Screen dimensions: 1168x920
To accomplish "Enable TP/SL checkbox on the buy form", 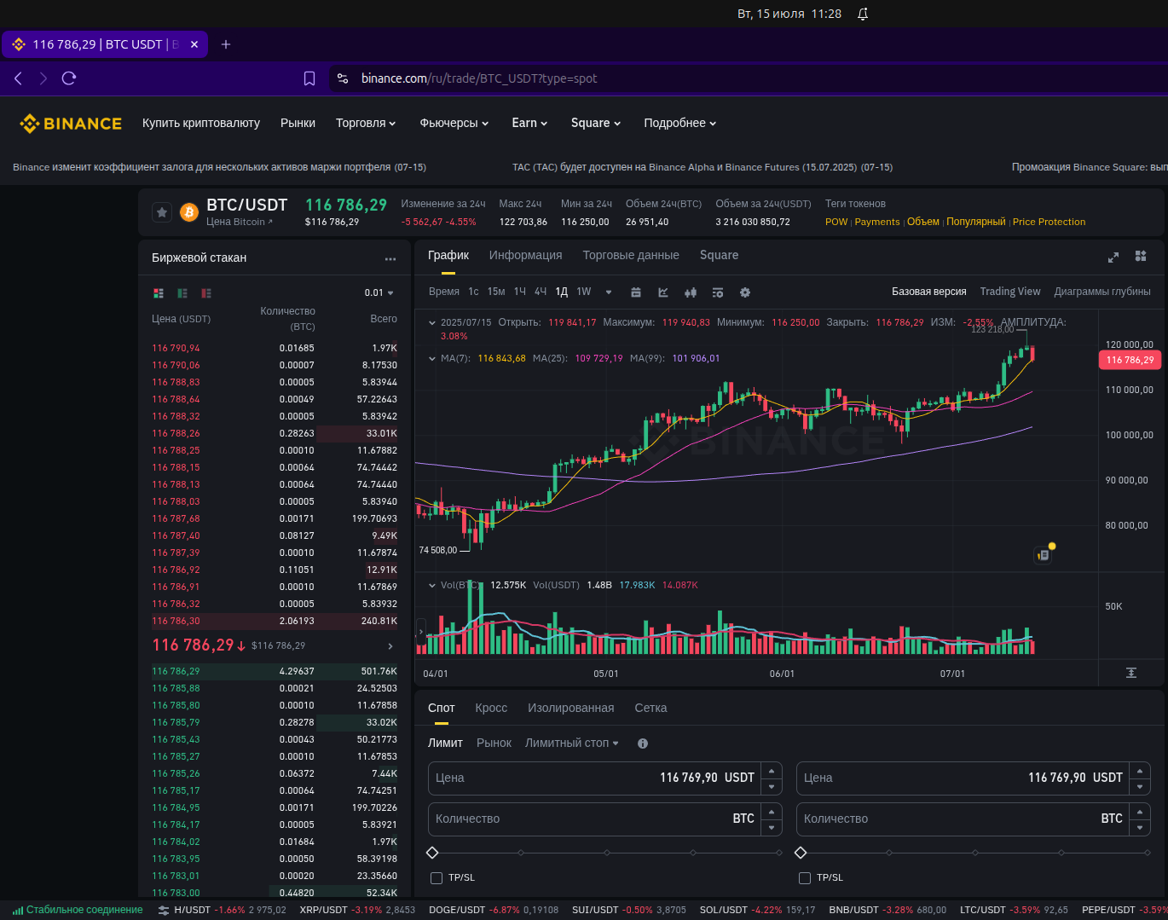I will 437,877.
